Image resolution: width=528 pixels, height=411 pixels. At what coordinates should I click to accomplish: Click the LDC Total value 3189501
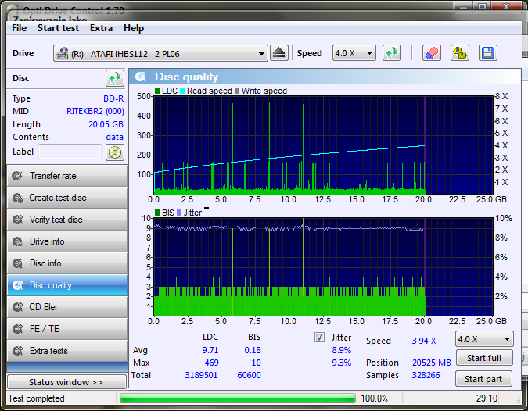201,375
